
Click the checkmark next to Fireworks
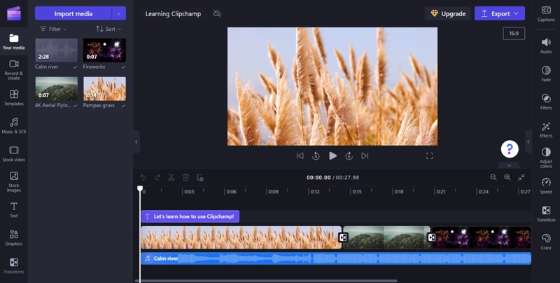pyautogui.click(x=123, y=67)
